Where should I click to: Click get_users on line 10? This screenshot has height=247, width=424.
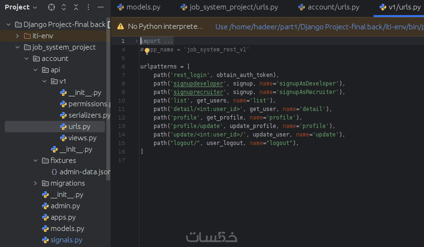tap(211, 101)
